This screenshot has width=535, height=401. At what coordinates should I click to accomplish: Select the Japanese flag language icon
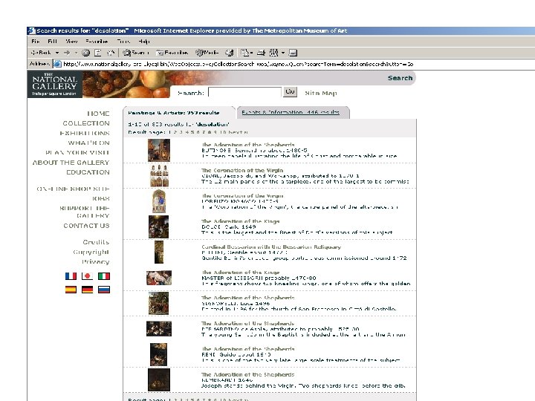click(x=88, y=276)
